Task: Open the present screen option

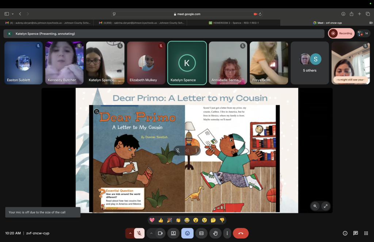Action: pyautogui.click(x=173, y=233)
